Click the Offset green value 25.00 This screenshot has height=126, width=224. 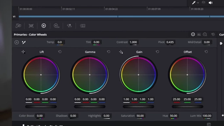(187, 99)
